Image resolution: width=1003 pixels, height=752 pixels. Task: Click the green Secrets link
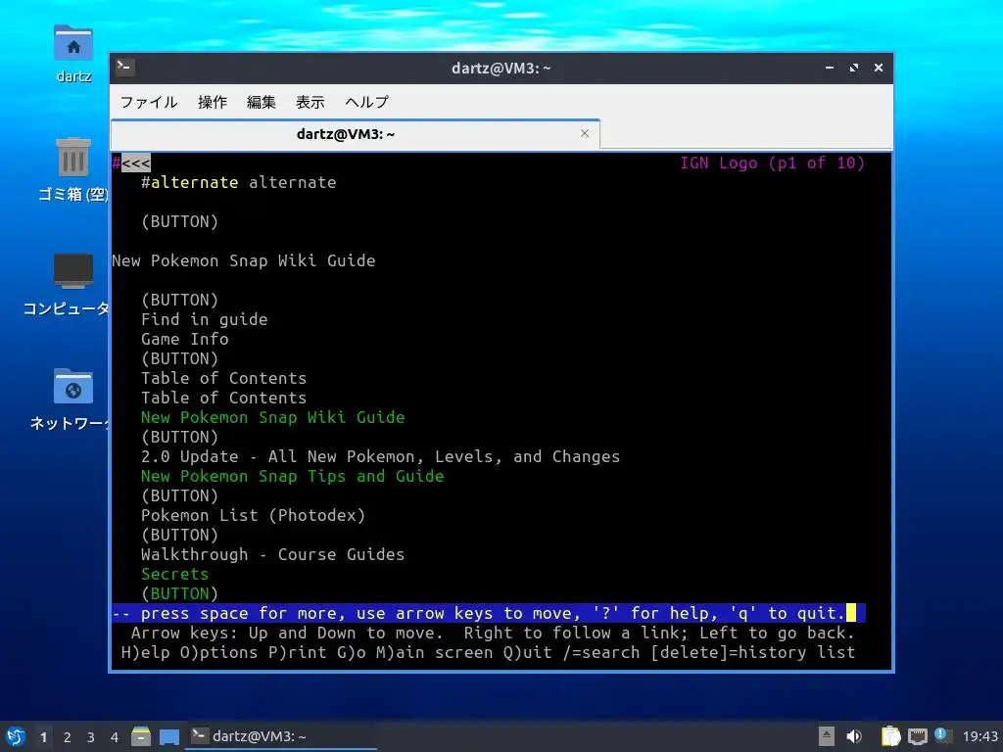tap(174, 574)
